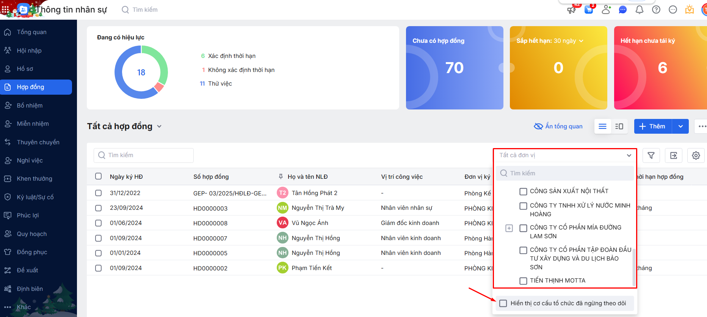Check CÔNG TY TNHH XỬ LÝ NƯỚC MINH HOÀNG
The width and height of the screenshot is (707, 317).
click(x=523, y=206)
